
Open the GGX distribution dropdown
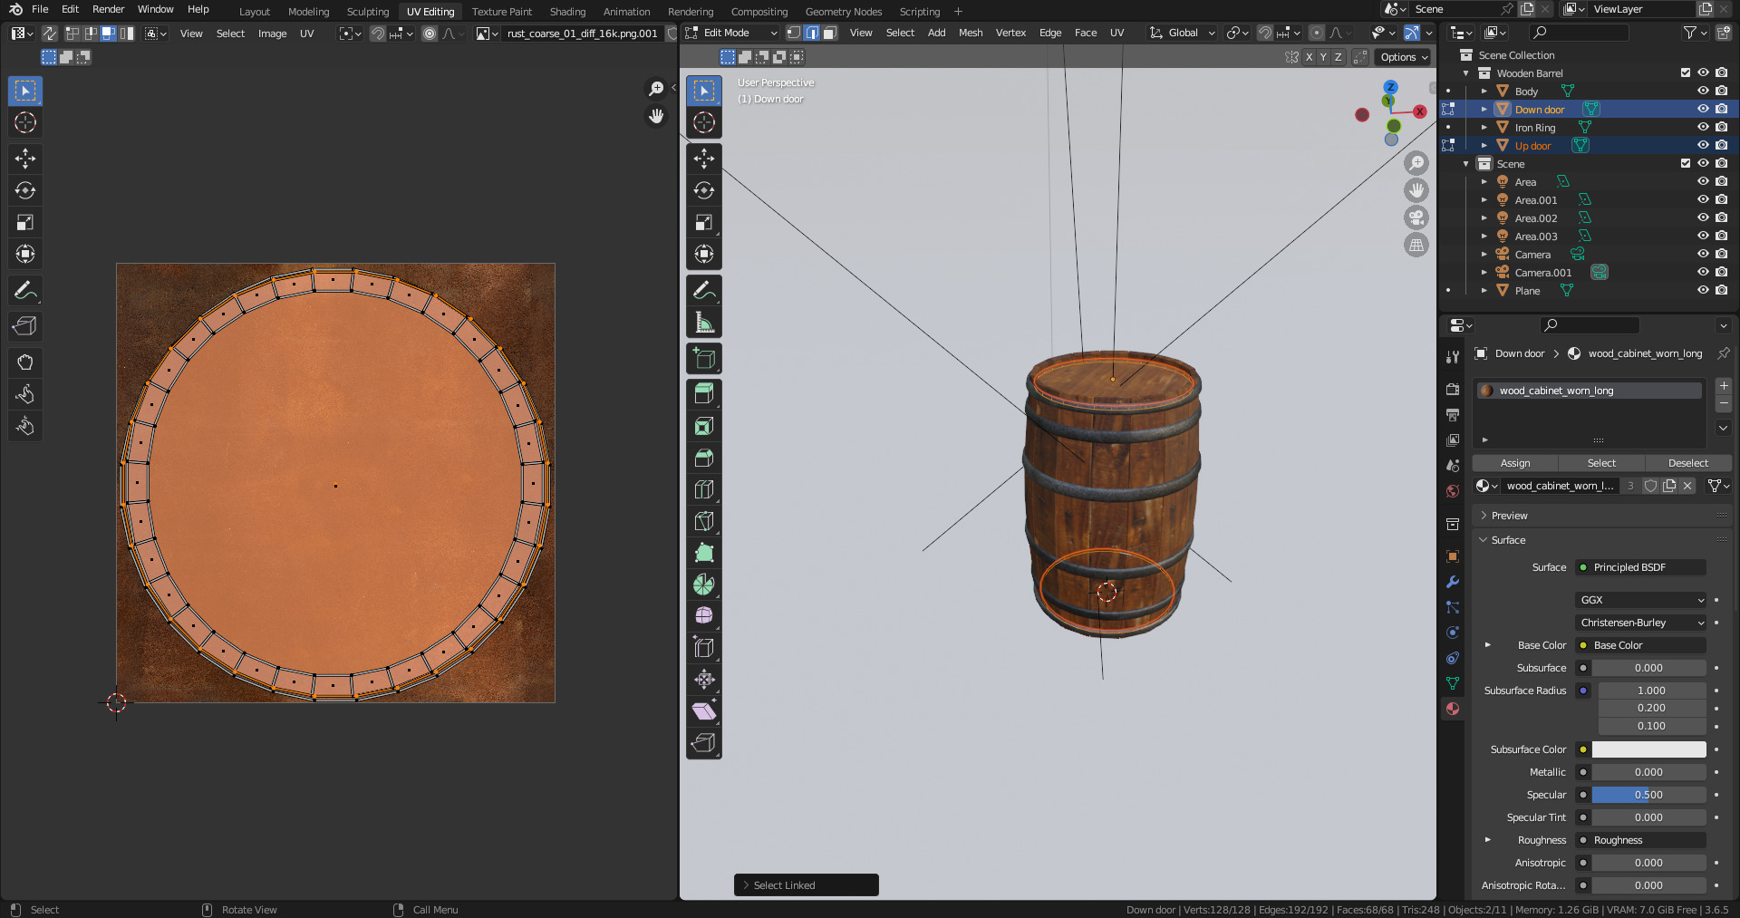(x=1641, y=600)
